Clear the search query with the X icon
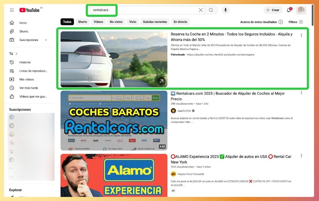This screenshot has height=201, width=319. tap(200, 10)
